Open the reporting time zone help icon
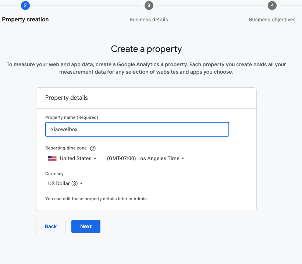The height and width of the screenshot is (264, 302). point(93,148)
